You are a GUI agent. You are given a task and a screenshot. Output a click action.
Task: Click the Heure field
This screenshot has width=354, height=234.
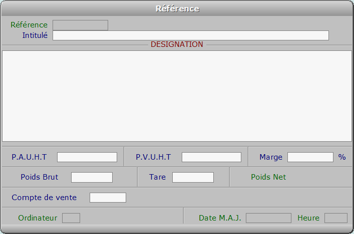[335, 218]
